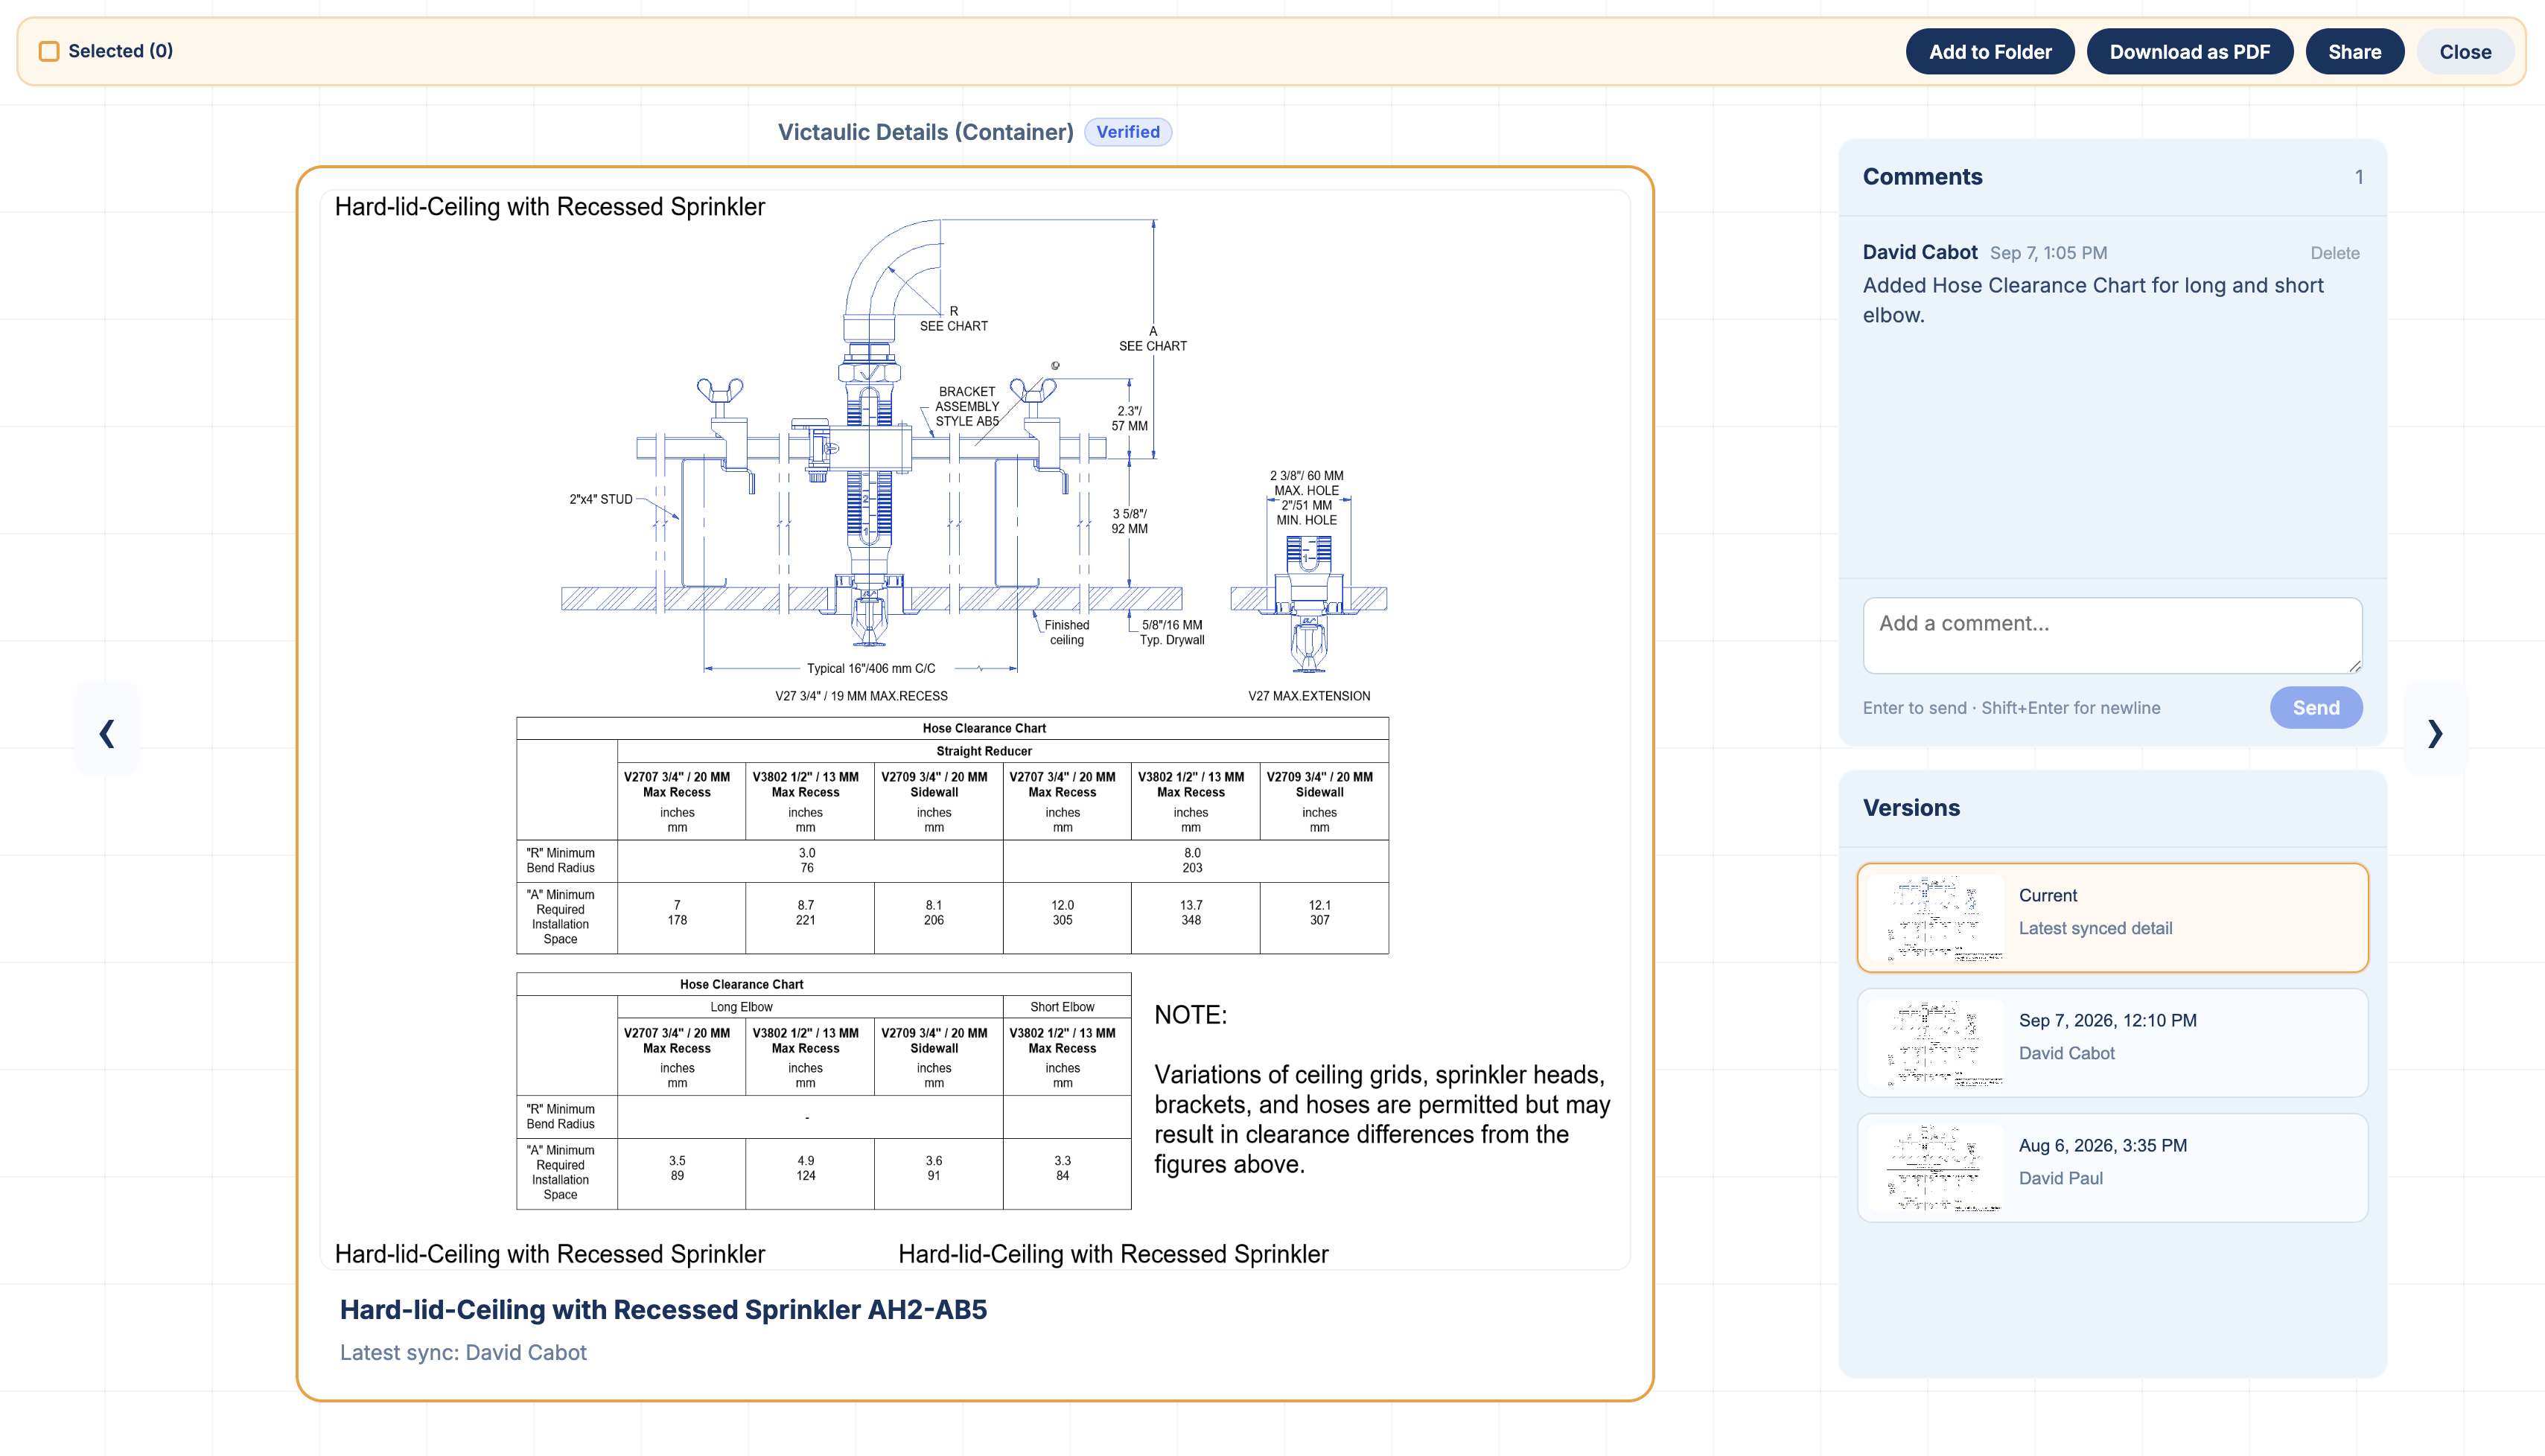Click David Cabot's name in the comment
The image size is (2545, 1456).
1920,252
